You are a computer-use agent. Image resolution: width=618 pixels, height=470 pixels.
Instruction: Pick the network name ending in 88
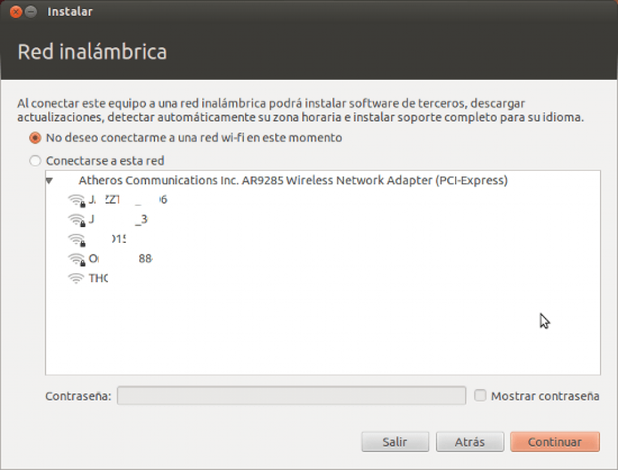[121, 259]
